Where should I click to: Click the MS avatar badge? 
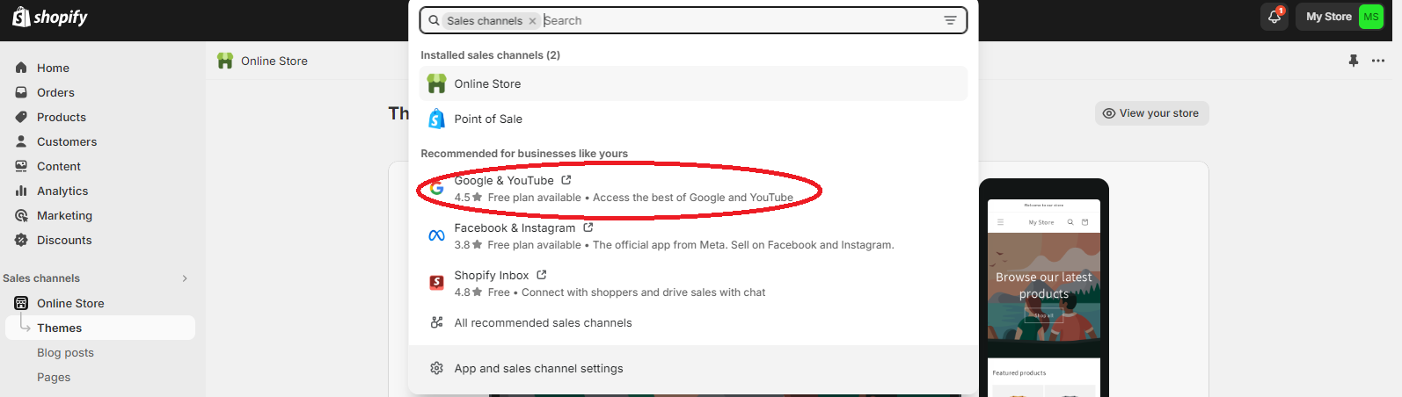(1371, 17)
